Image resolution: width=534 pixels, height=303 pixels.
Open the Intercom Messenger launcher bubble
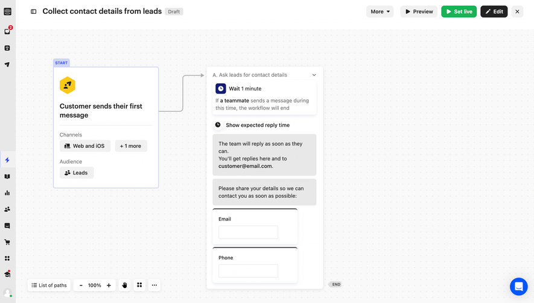tap(519, 286)
